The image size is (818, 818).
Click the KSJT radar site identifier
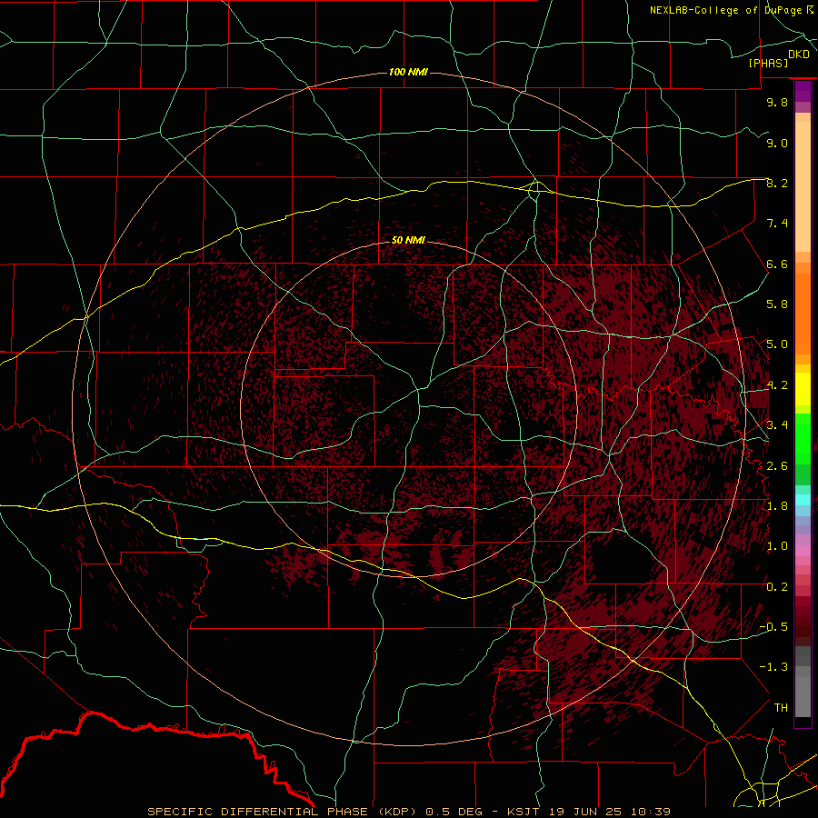point(524,812)
